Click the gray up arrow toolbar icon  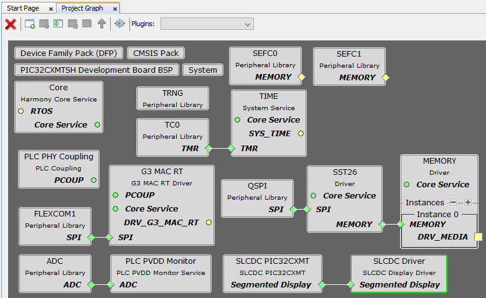[x=101, y=24]
